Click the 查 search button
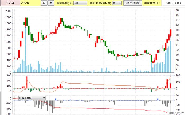 pos(44,3)
